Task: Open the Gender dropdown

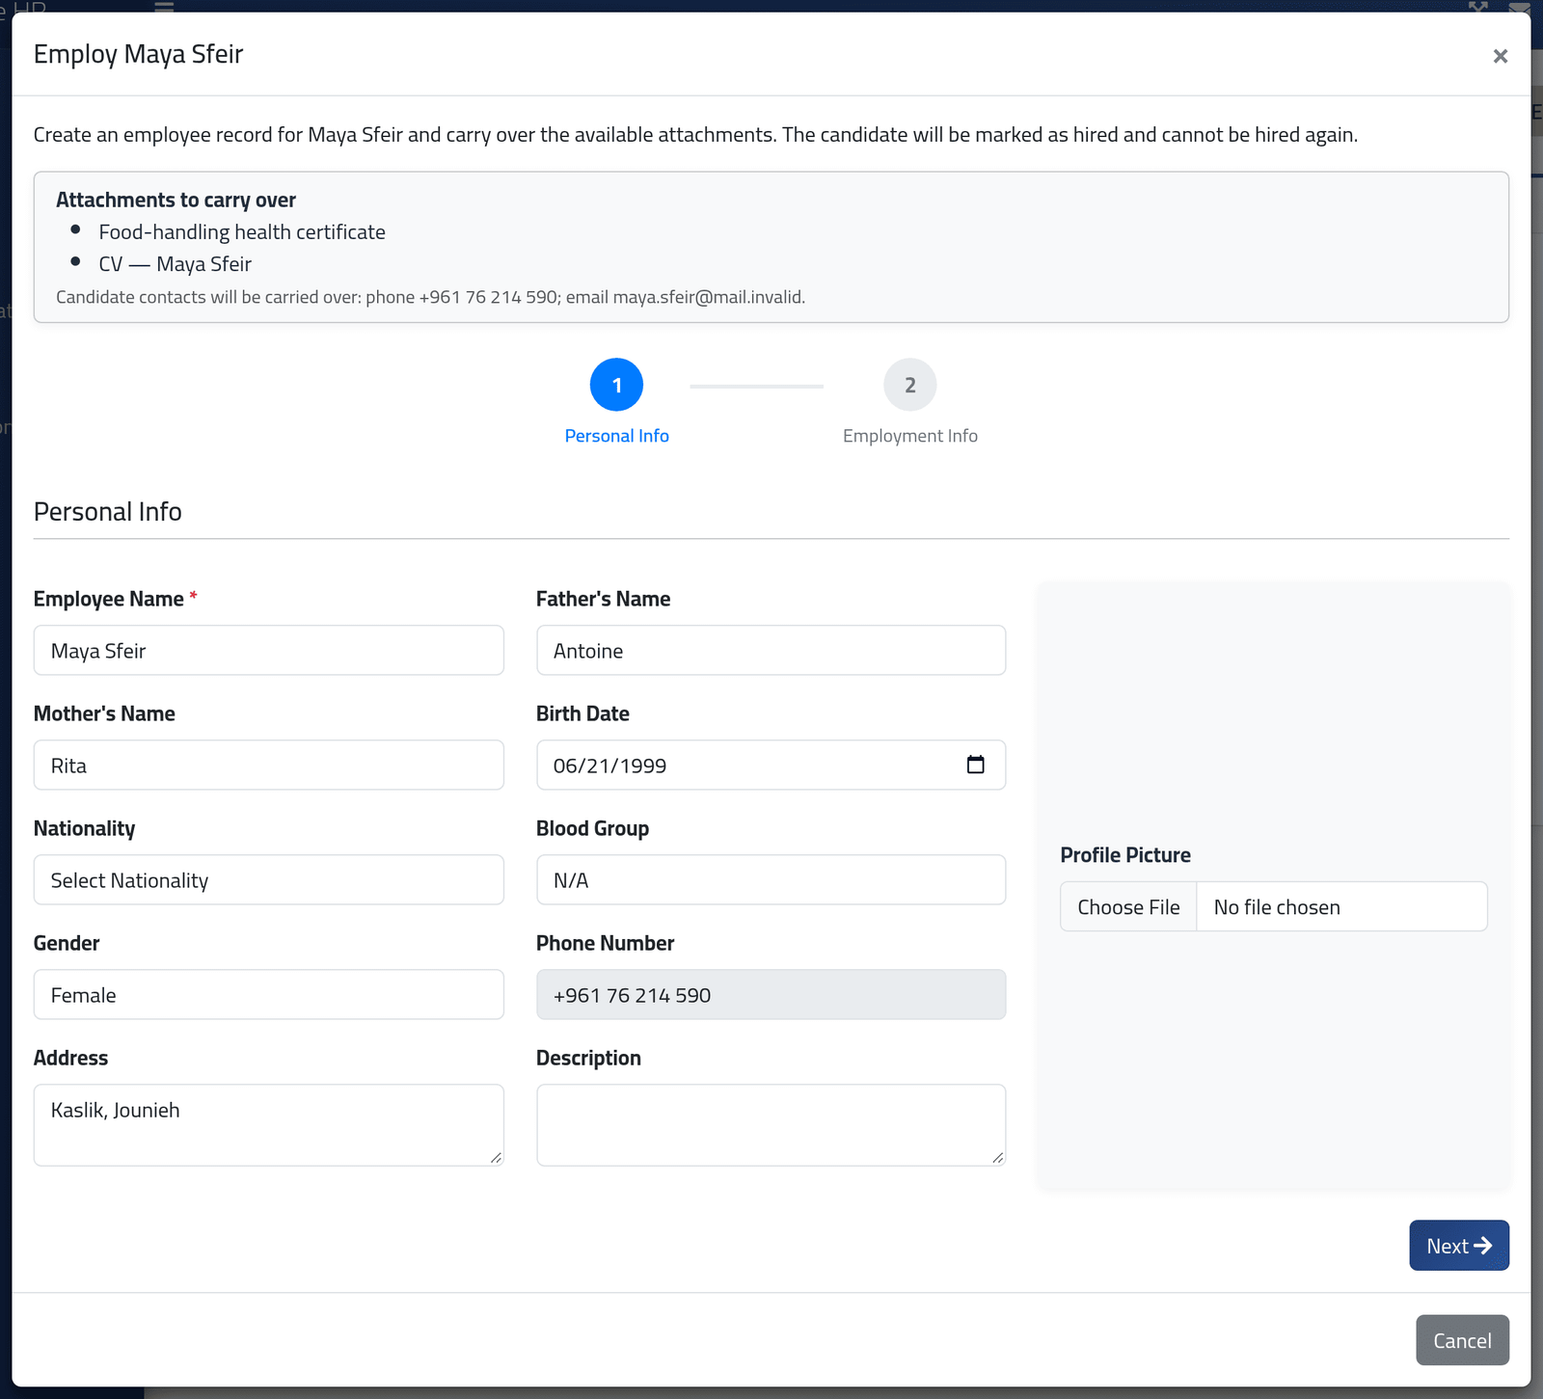Action: pos(269,994)
